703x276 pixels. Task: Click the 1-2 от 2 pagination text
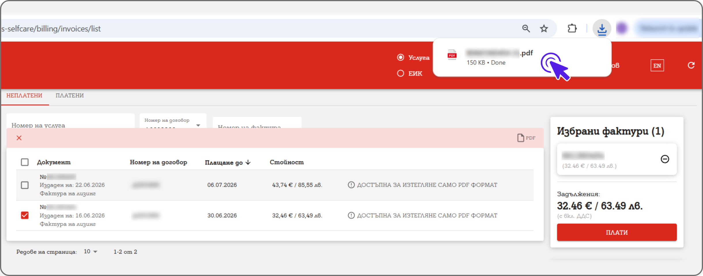pos(125,252)
